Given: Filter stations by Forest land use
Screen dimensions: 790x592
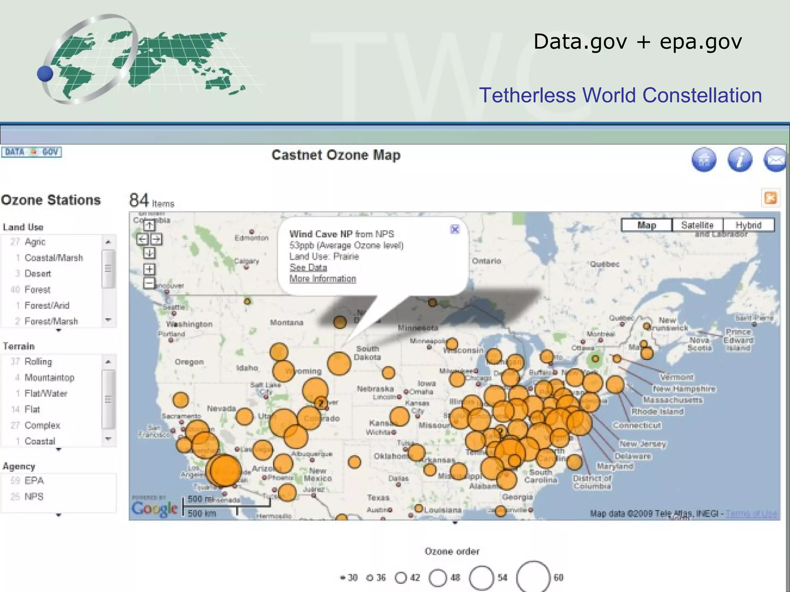Looking at the screenshot, I should [x=37, y=289].
